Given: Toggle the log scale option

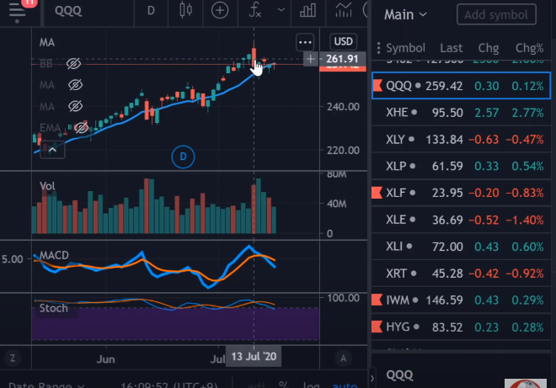Looking at the screenshot, I should point(311,385).
